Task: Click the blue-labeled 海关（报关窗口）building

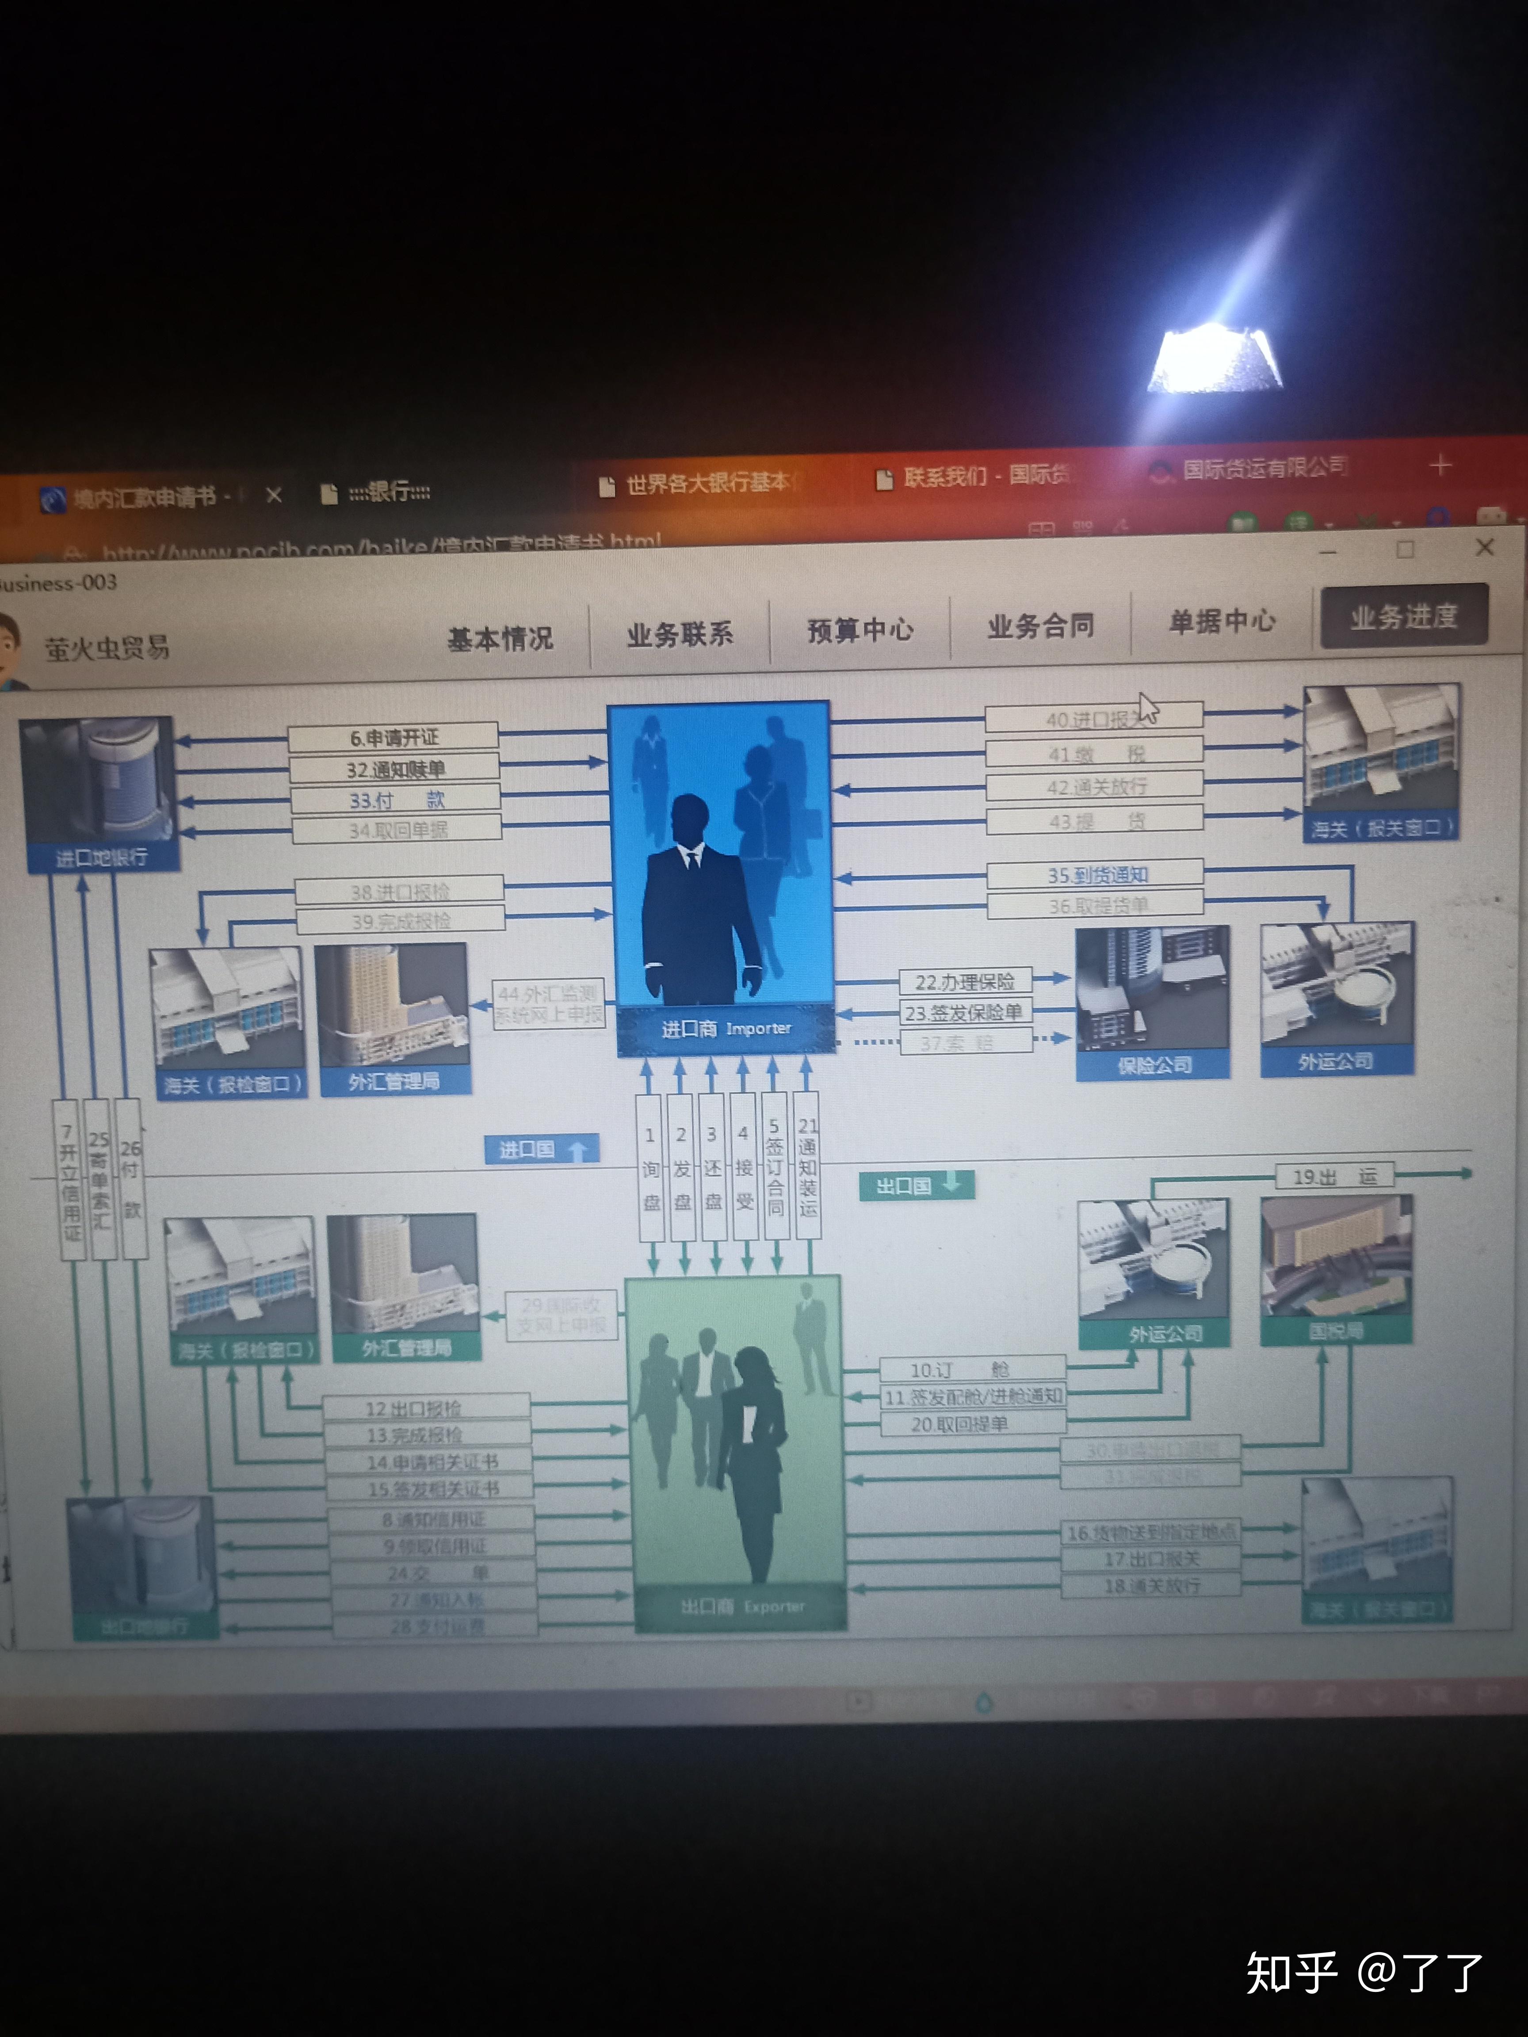Action: tap(1381, 763)
